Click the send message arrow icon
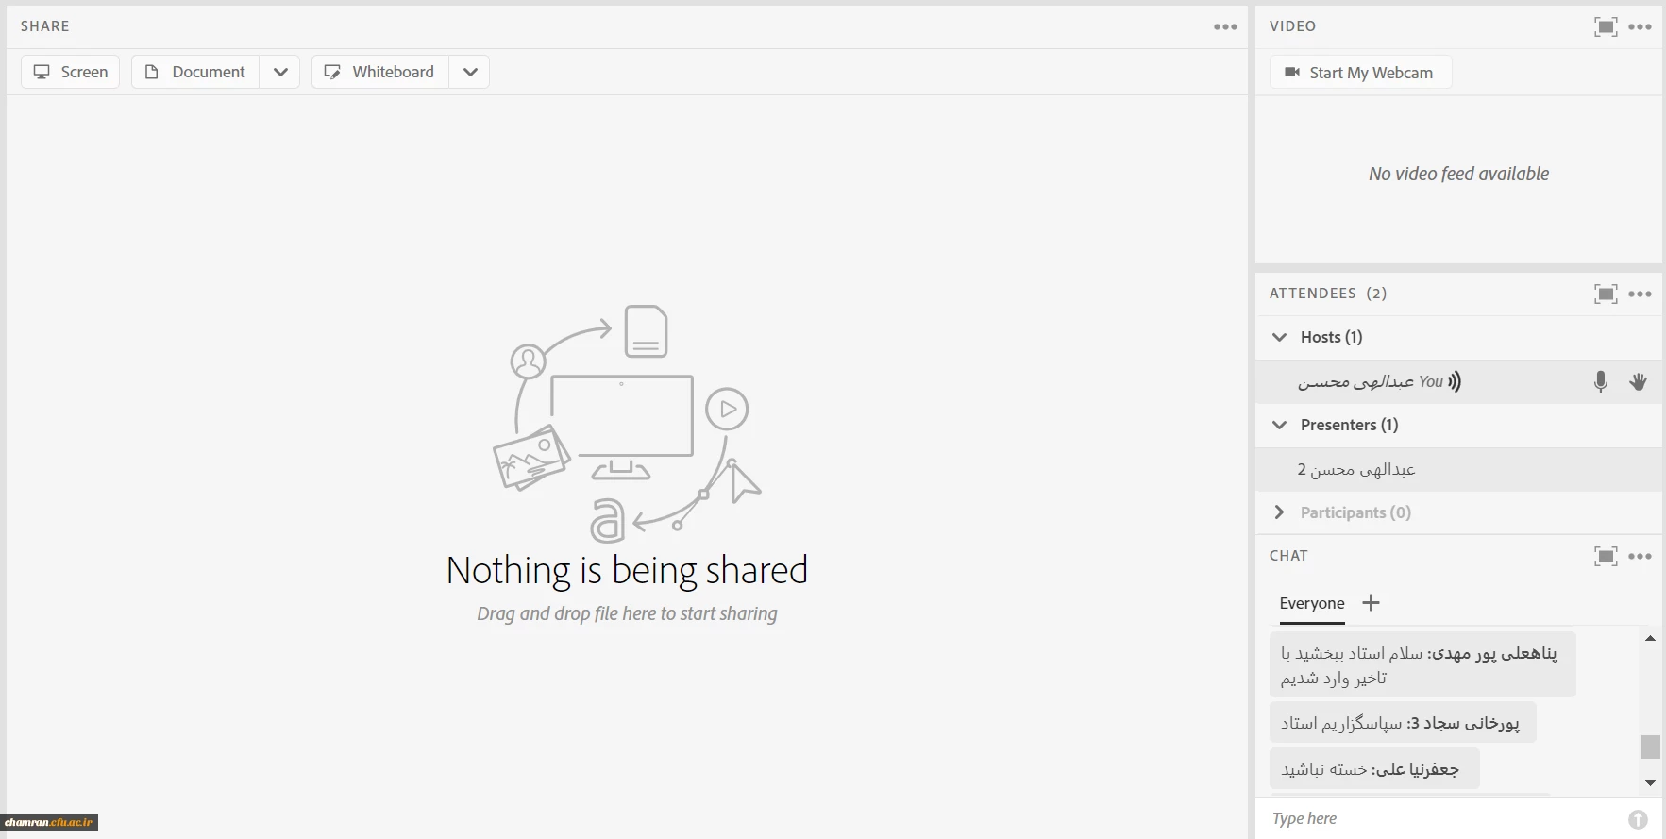The width and height of the screenshot is (1666, 839). 1638,819
